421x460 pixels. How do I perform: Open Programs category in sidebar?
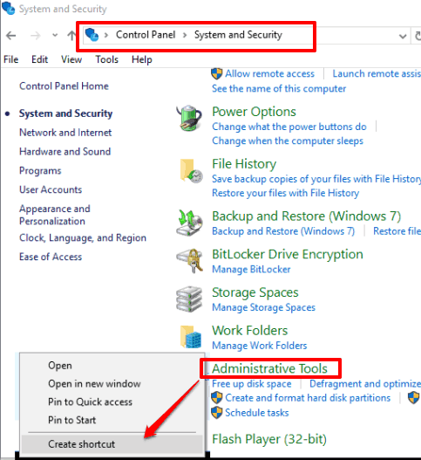40,171
